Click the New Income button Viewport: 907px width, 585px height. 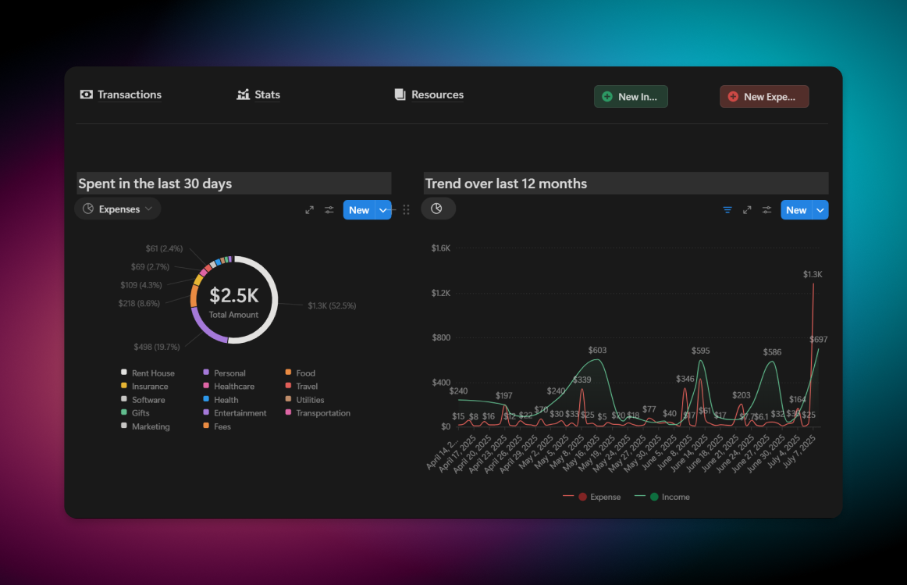tap(631, 96)
